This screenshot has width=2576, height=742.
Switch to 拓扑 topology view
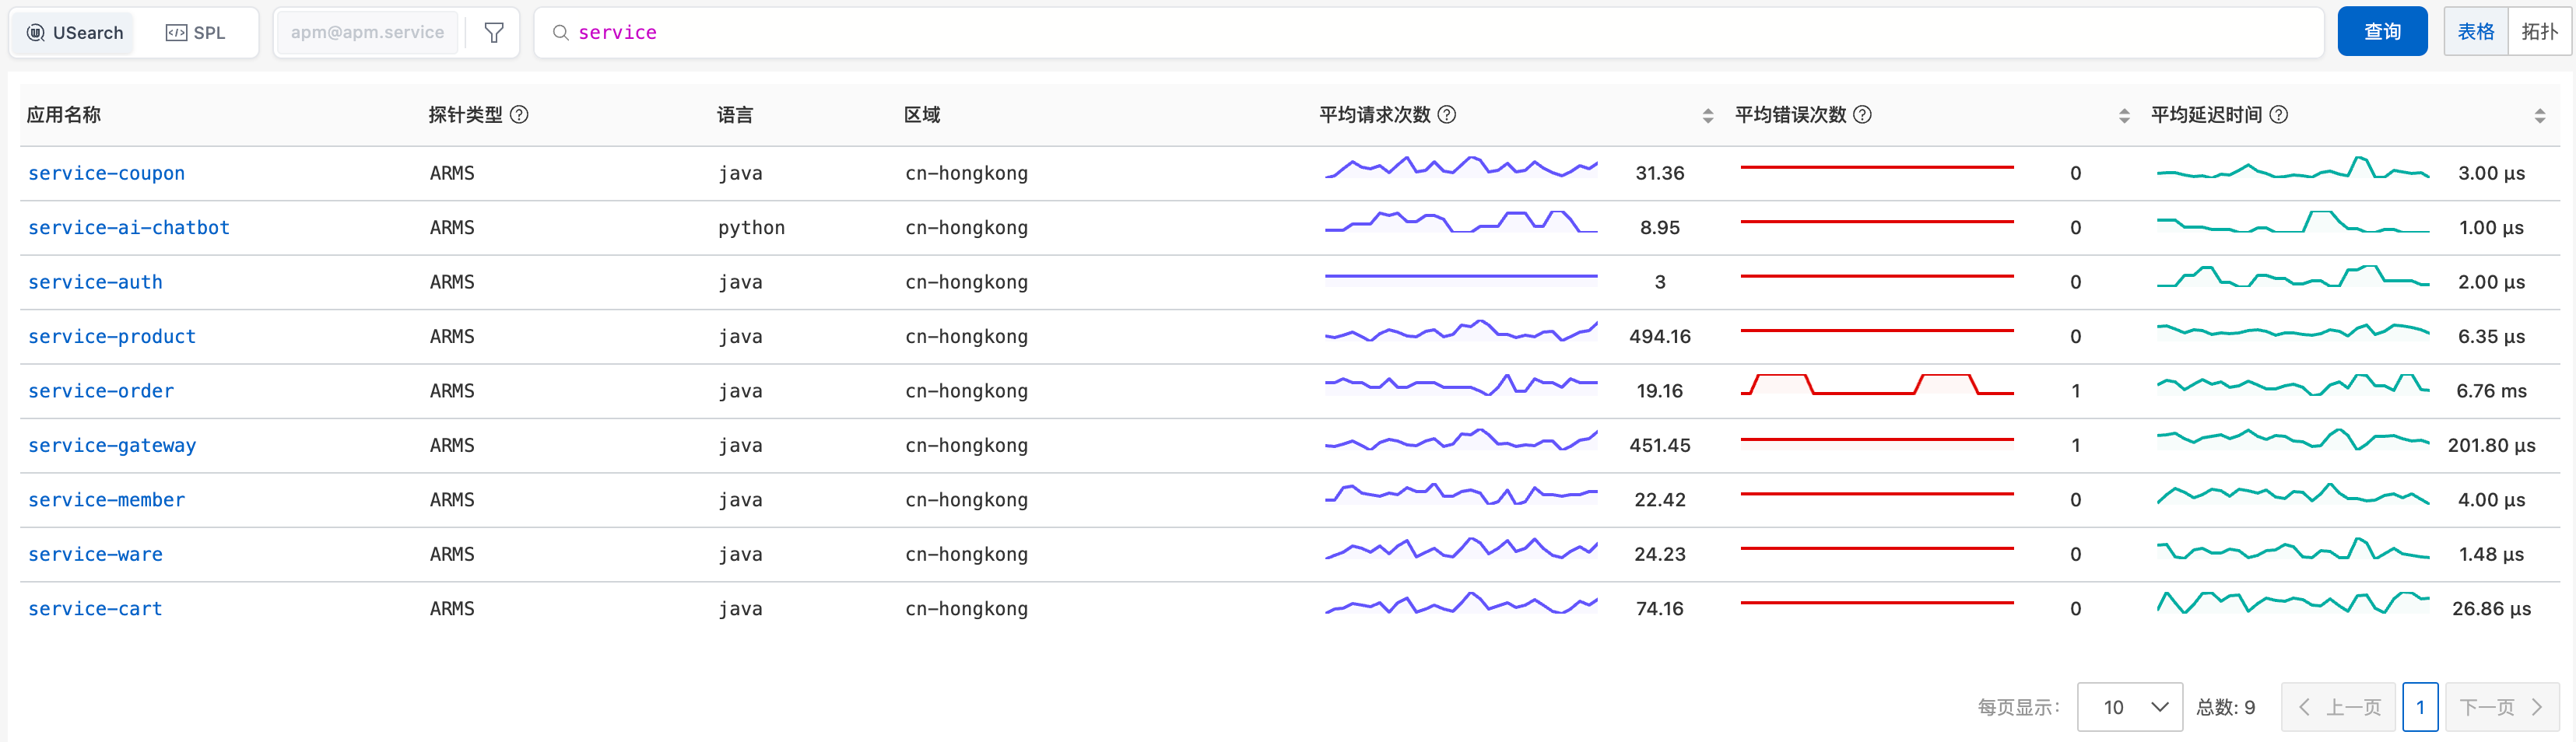(2538, 32)
